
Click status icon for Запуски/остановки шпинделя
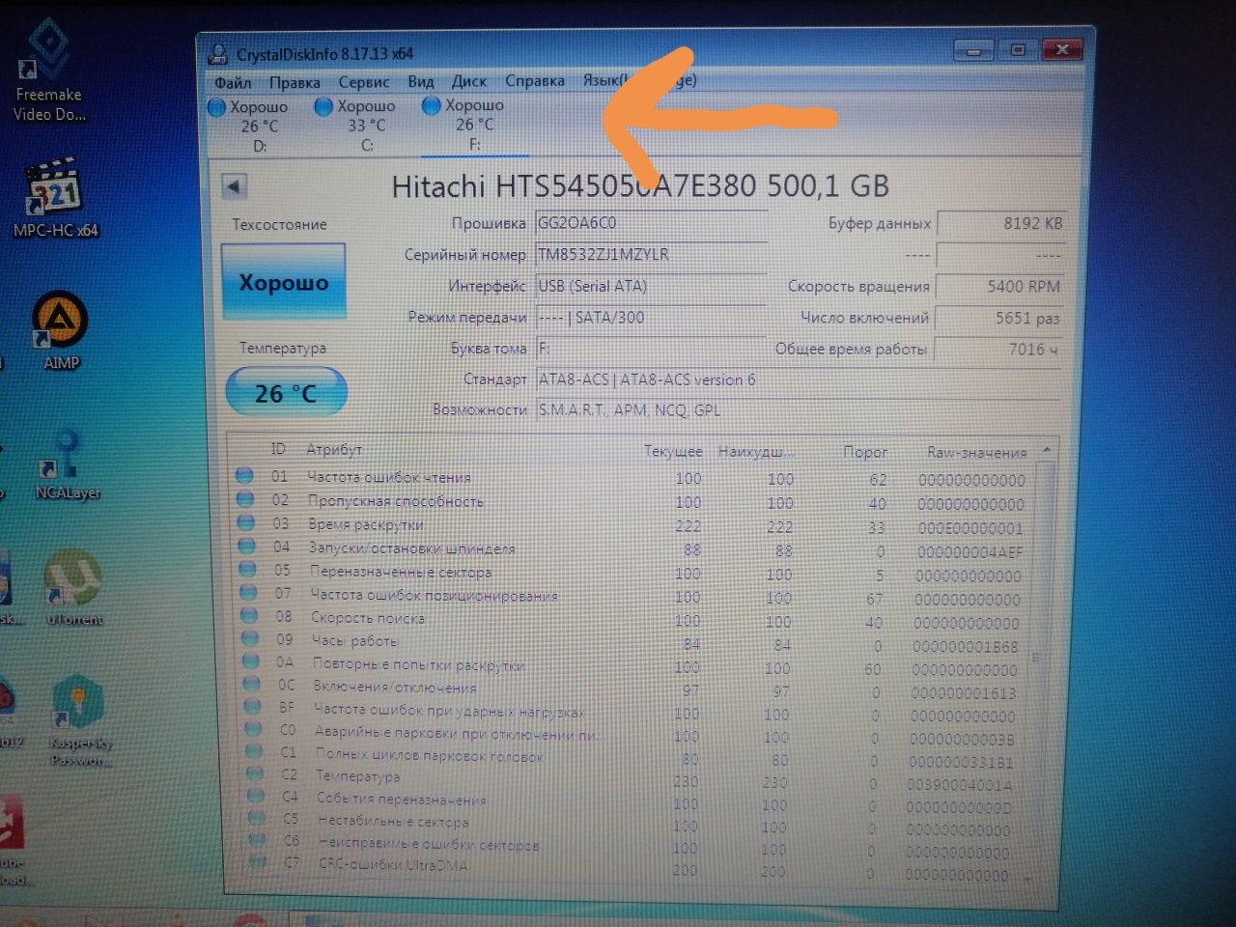tap(247, 546)
